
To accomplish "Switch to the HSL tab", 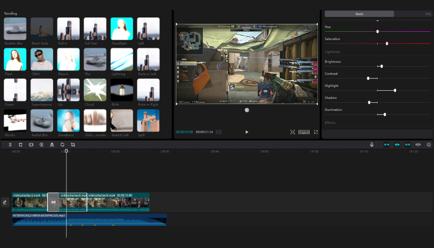I will [428, 14].
